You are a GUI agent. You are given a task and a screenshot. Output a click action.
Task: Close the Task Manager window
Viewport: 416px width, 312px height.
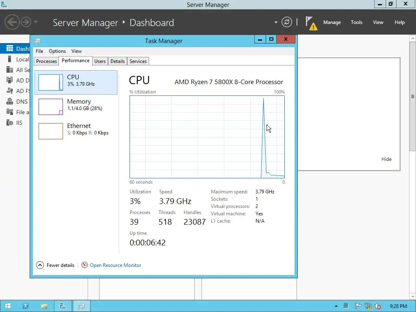(286, 39)
